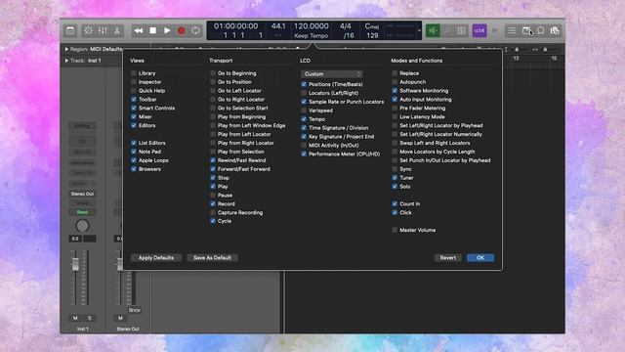Show the Mixer faders icon
This screenshot has height=352, width=625.
pos(103,30)
